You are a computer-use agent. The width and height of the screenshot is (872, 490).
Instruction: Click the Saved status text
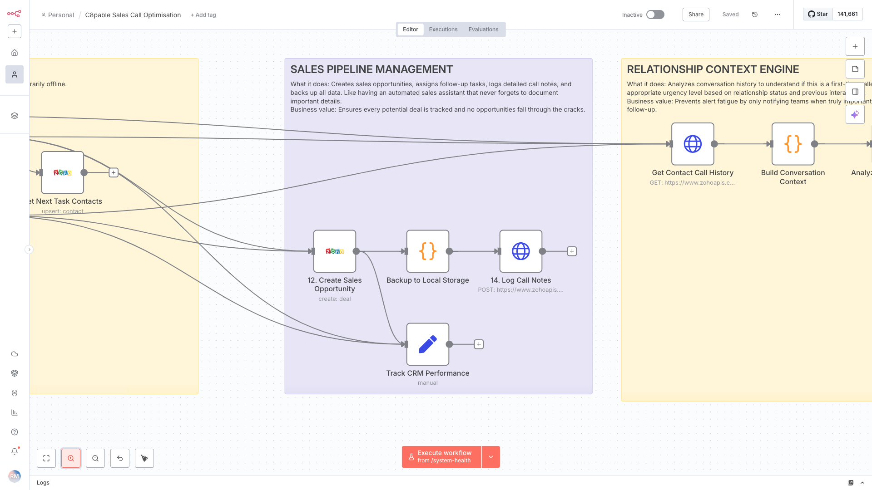click(x=730, y=15)
